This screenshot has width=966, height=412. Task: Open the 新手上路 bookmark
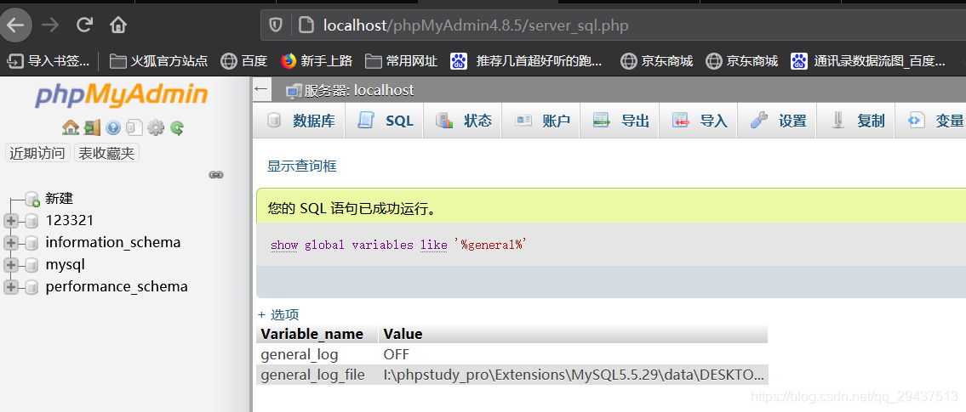click(x=316, y=61)
